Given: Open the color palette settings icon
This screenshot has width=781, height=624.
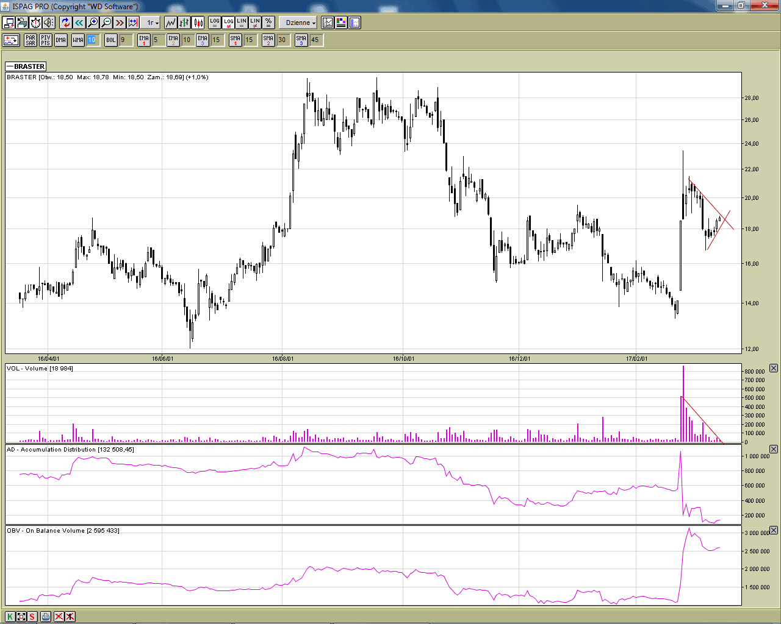Looking at the screenshot, I should [341, 23].
